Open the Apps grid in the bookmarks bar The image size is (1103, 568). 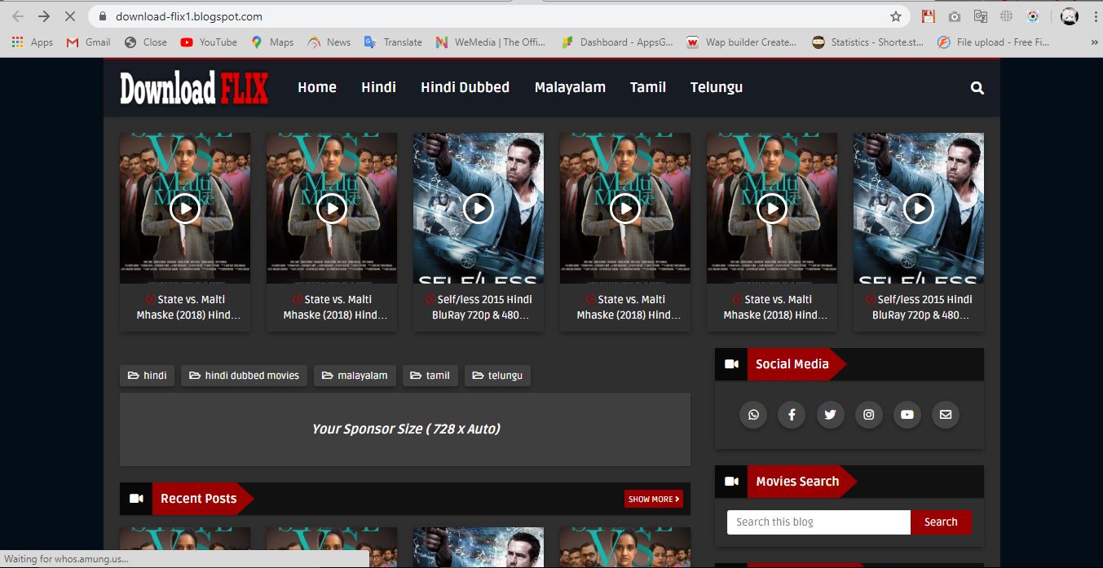[x=17, y=42]
